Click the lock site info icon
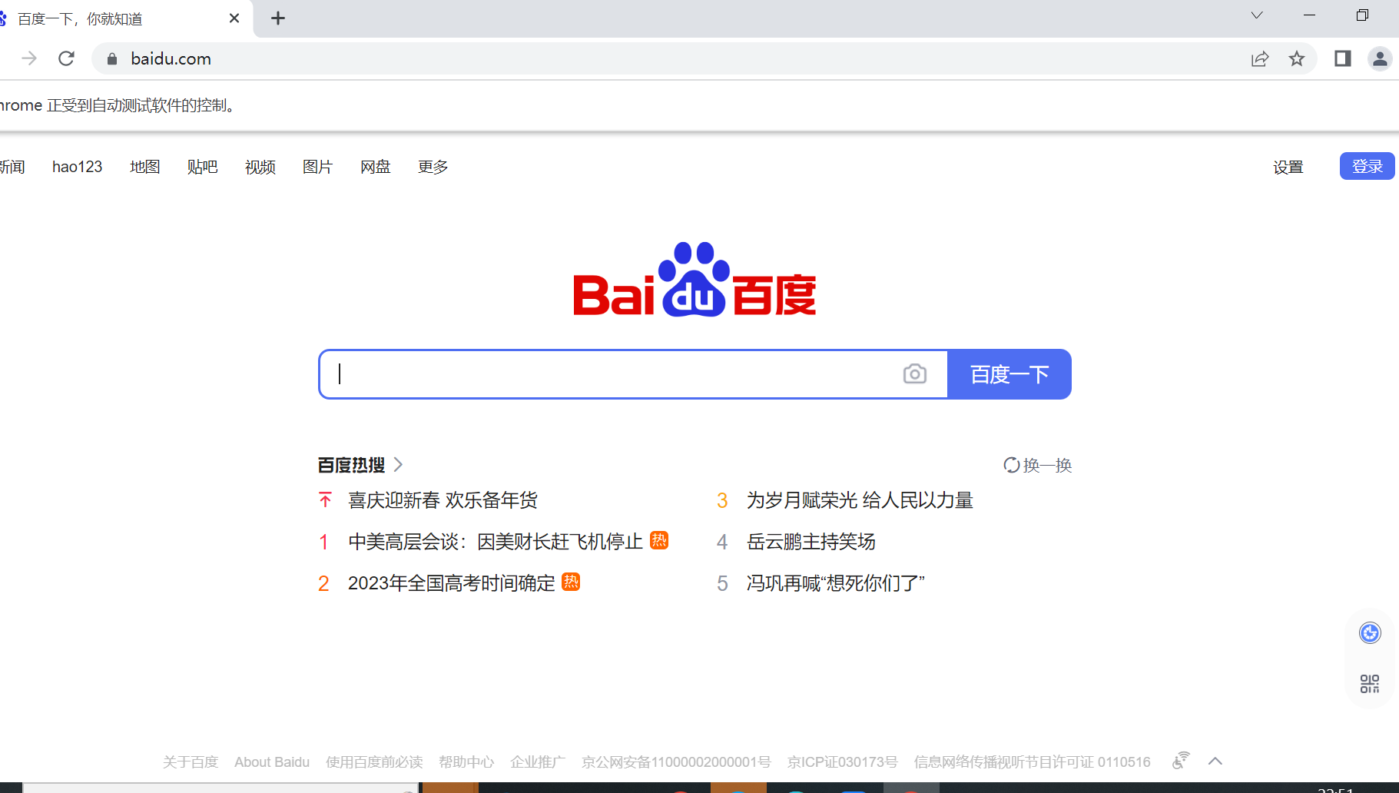1399x793 pixels. tap(112, 58)
